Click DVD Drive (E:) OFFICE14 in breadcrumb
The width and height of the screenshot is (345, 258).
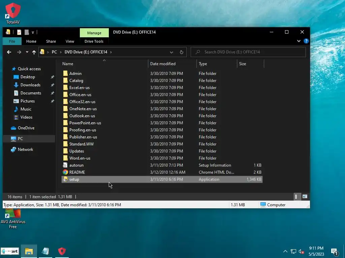pyautogui.click(x=86, y=52)
